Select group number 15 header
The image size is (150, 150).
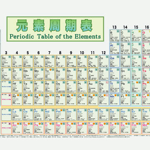pyautogui.click(x=136, y=27)
